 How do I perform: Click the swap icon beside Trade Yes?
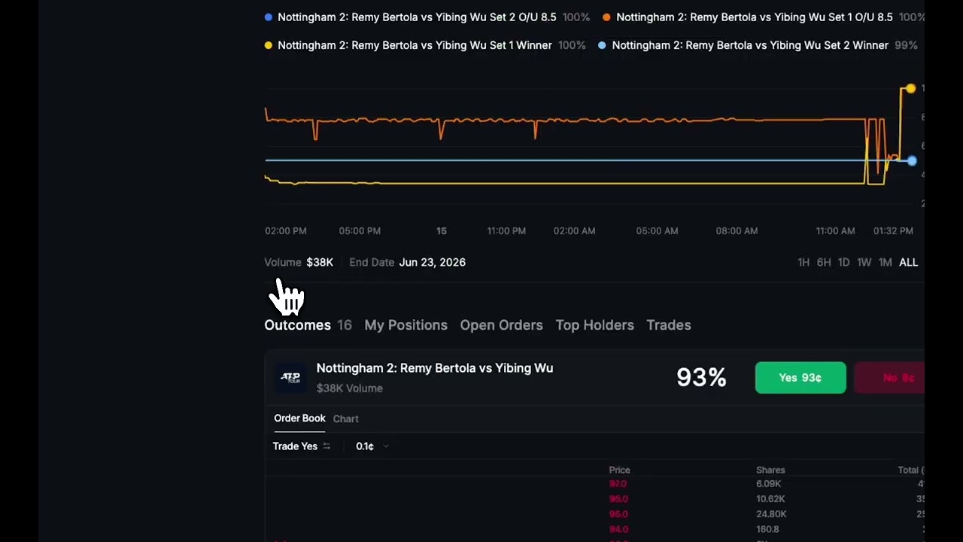pyautogui.click(x=327, y=446)
